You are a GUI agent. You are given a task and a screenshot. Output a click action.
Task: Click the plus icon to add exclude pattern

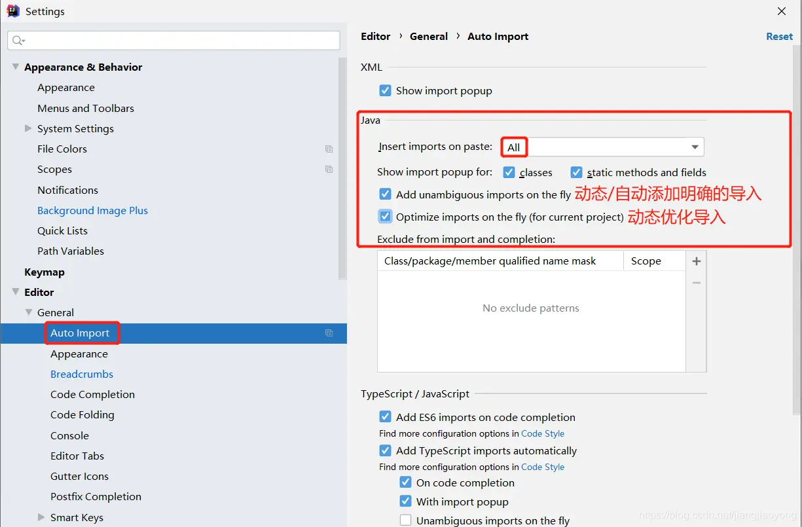(x=696, y=261)
